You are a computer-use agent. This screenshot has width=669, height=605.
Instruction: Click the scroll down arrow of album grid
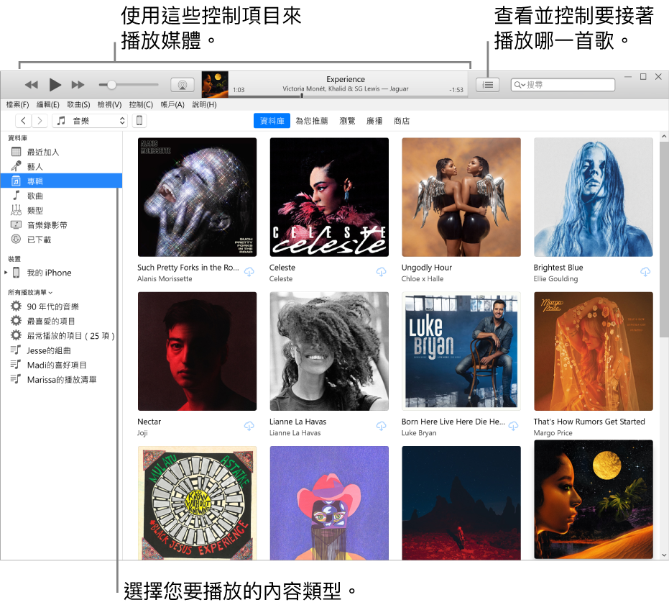pyautogui.click(x=664, y=555)
